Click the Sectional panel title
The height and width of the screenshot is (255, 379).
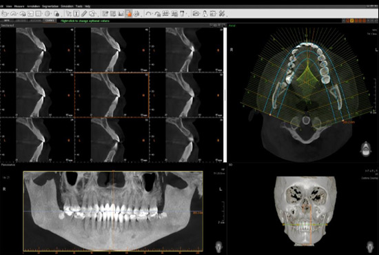8,25
